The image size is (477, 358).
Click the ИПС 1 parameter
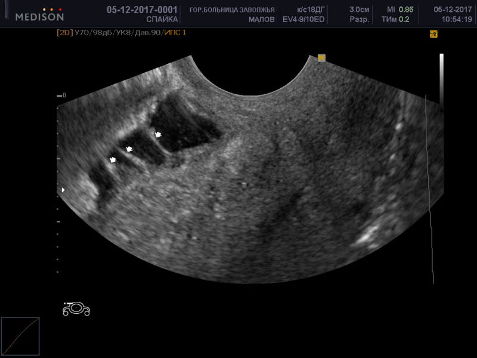(x=175, y=33)
